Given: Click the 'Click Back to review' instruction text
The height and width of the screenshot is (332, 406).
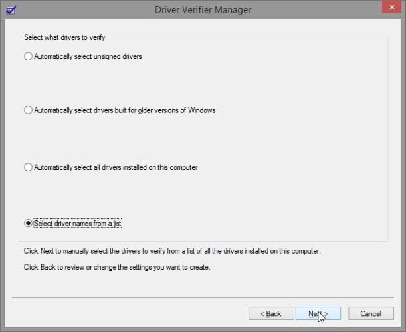Looking at the screenshot, I should point(117,267).
